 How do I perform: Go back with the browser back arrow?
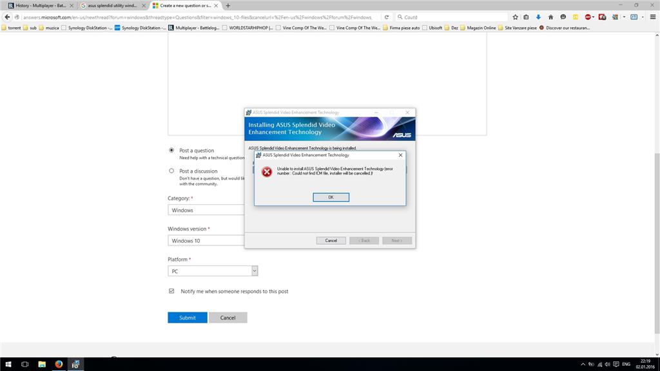pyautogui.click(x=7, y=17)
